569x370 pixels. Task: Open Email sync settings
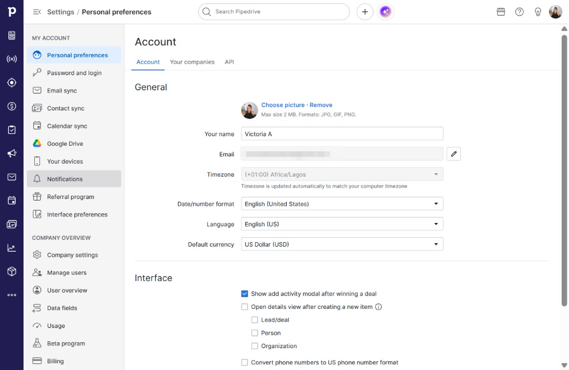(x=74, y=90)
